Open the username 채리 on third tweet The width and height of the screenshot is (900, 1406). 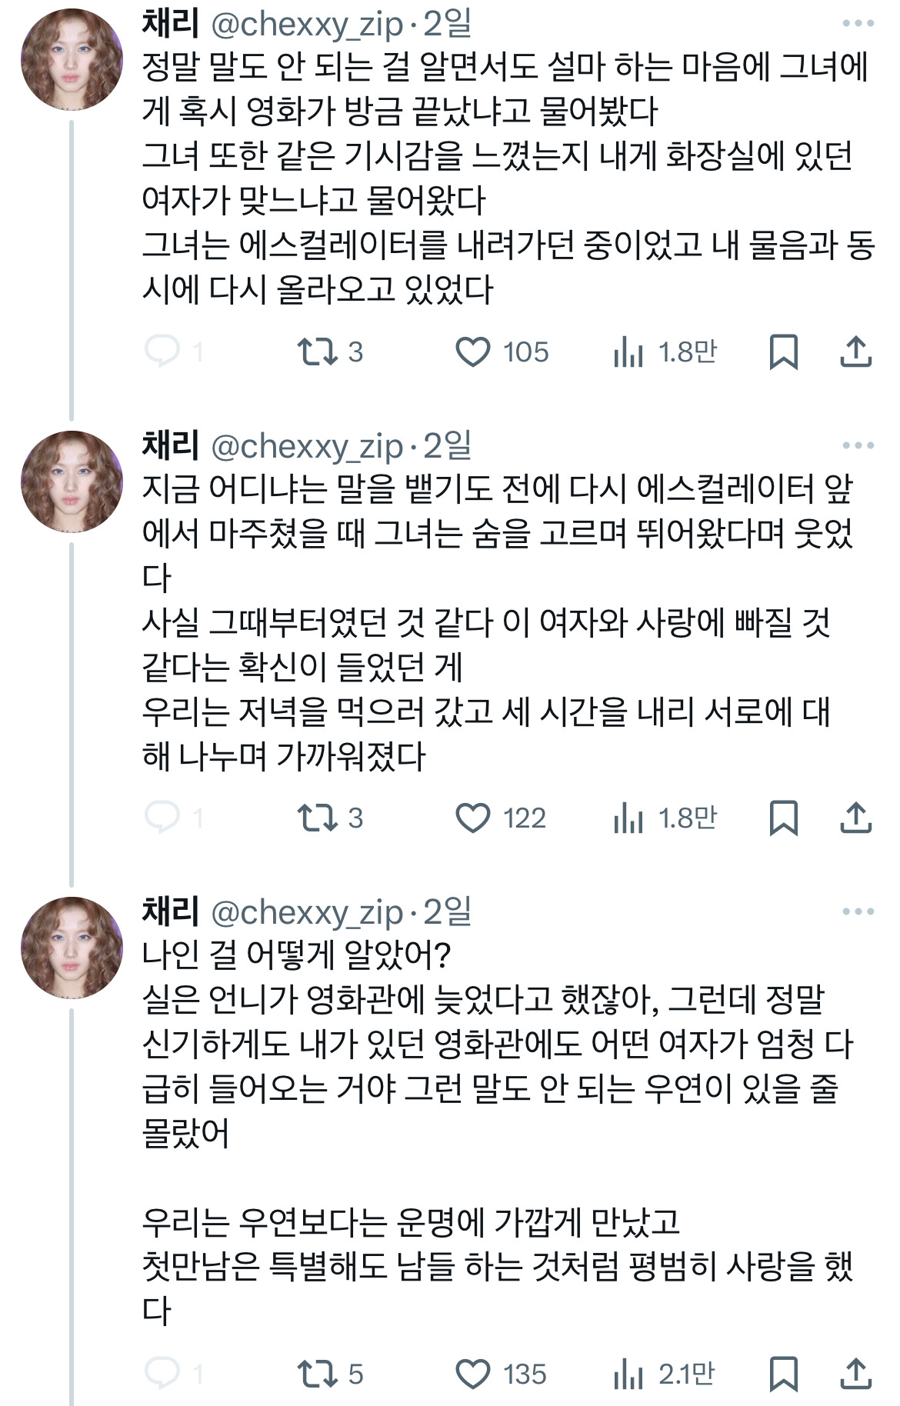[x=166, y=915]
